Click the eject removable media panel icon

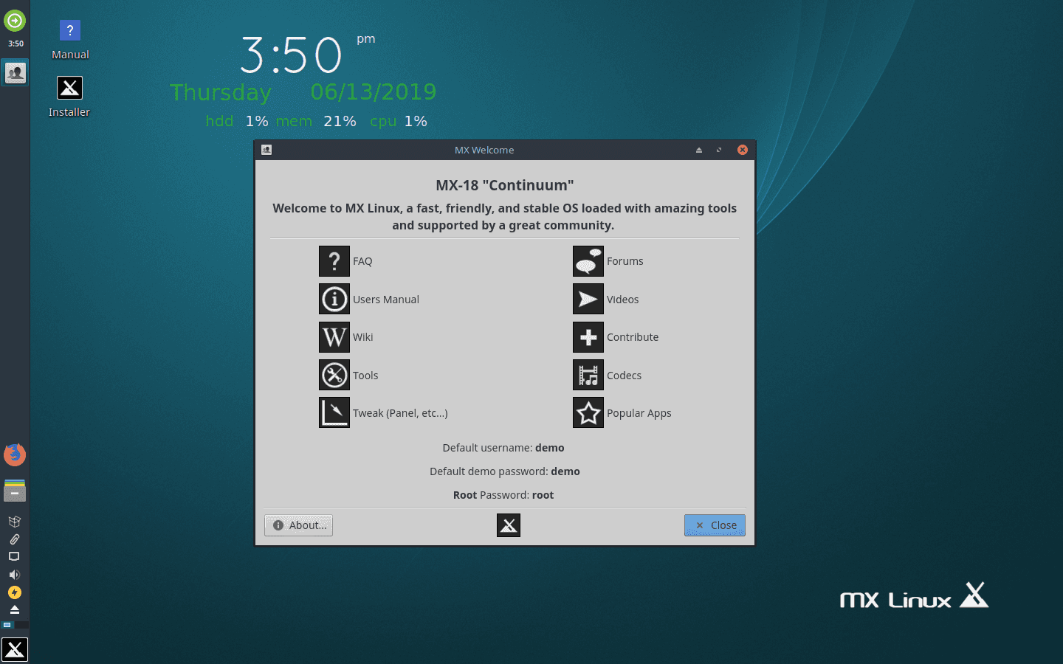tap(14, 610)
